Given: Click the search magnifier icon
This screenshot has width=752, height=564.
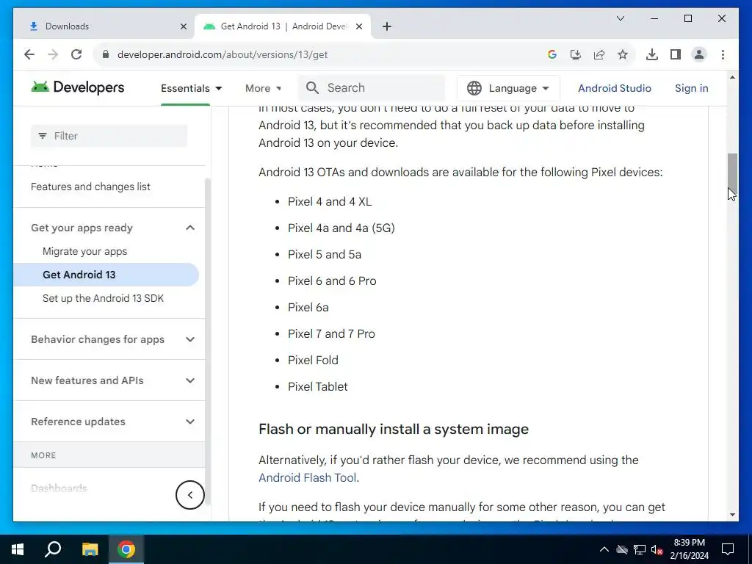Looking at the screenshot, I should click(x=312, y=88).
